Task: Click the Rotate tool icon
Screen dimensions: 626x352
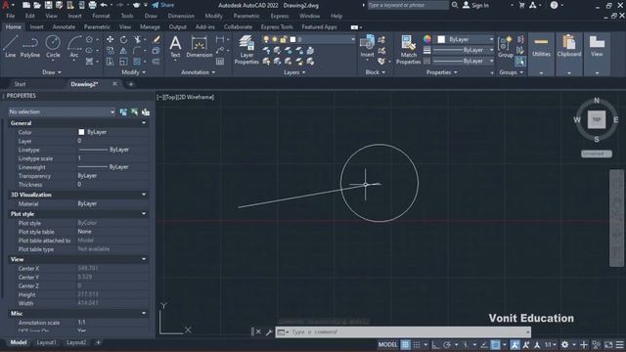Action: pos(124,39)
